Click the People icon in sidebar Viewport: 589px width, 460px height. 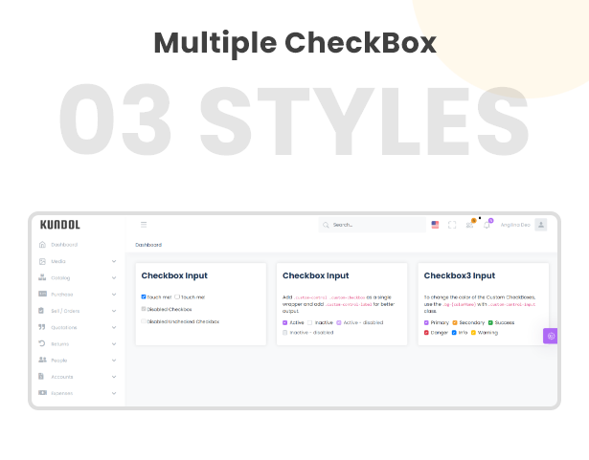42,360
